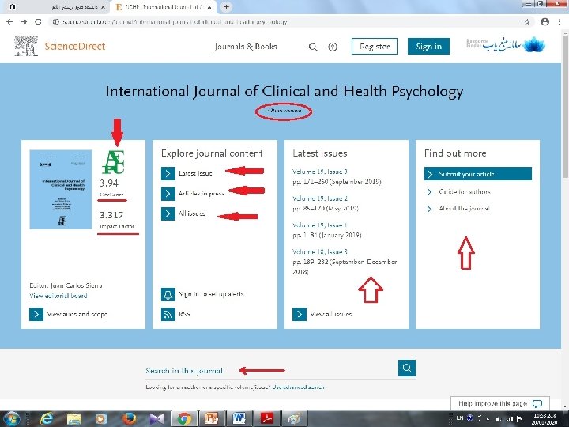Open About the journal link
This screenshot has height=427, width=569.
coord(464,209)
